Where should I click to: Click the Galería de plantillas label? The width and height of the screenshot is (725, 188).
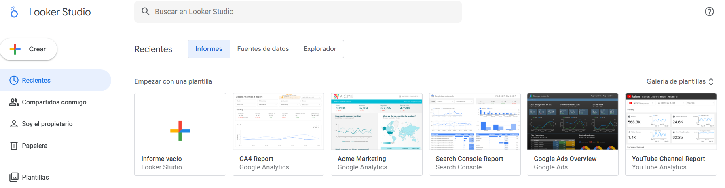pos(676,81)
